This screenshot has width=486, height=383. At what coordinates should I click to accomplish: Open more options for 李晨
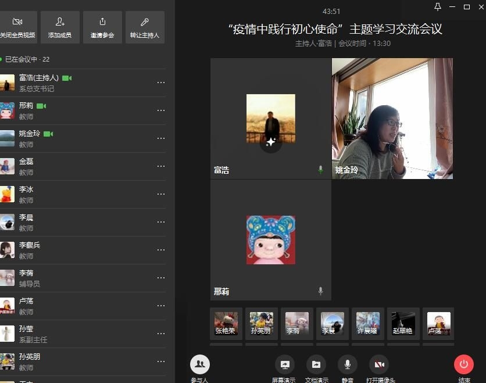click(161, 222)
